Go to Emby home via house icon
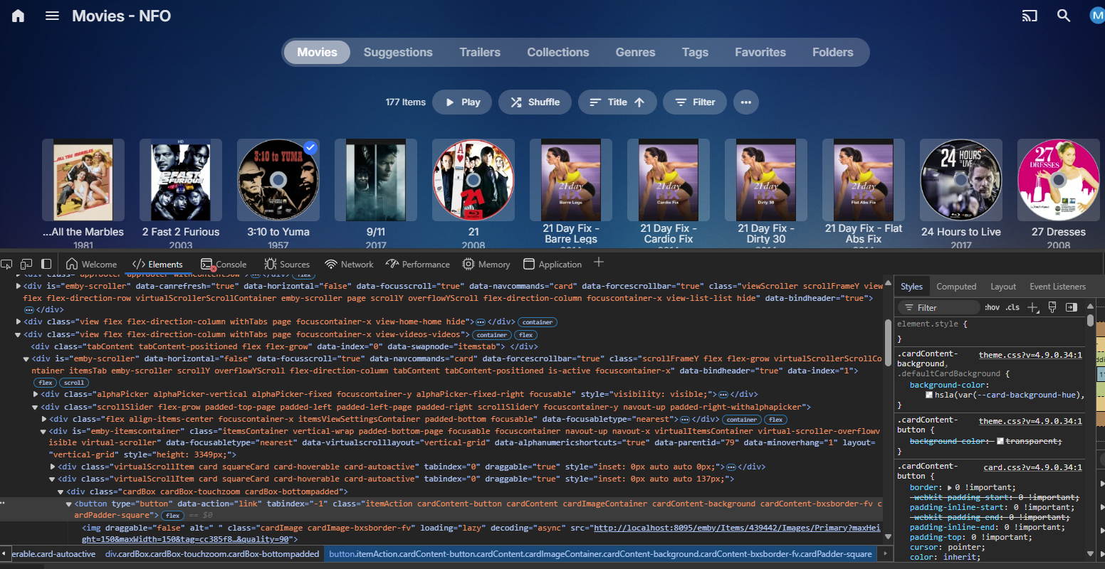Image resolution: width=1105 pixels, height=569 pixels. (19, 16)
